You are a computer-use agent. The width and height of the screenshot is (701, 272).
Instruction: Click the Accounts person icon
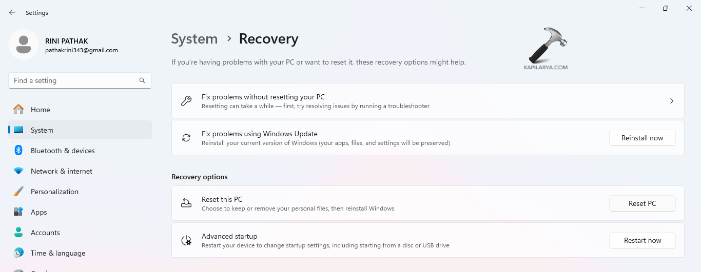pos(18,233)
